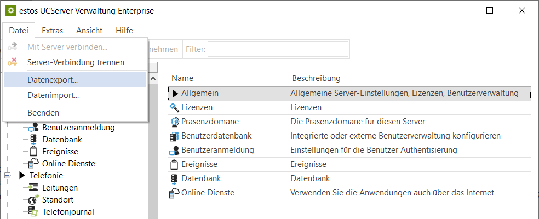This screenshot has width=539, height=219.
Task: Click the Lizenzen key icon in list
Action: click(x=175, y=107)
